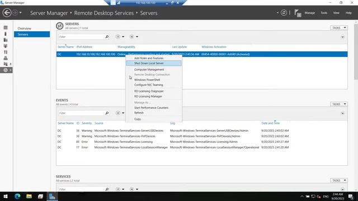The height and width of the screenshot is (201, 358).
Task: Sort servers by Server Name column
Action: [65, 47]
